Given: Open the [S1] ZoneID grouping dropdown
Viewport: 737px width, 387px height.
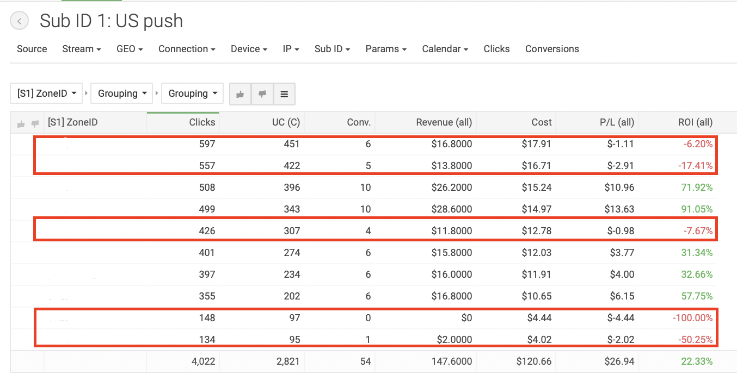Looking at the screenshot, I should pos(46,93).
